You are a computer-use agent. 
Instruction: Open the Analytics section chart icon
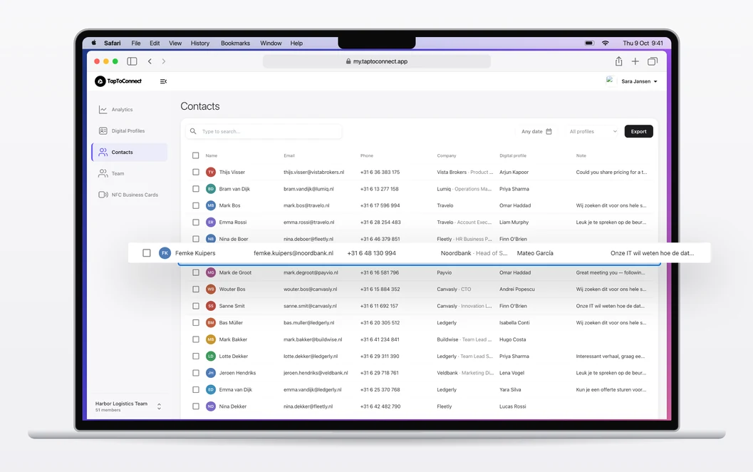tap(103, 110)
